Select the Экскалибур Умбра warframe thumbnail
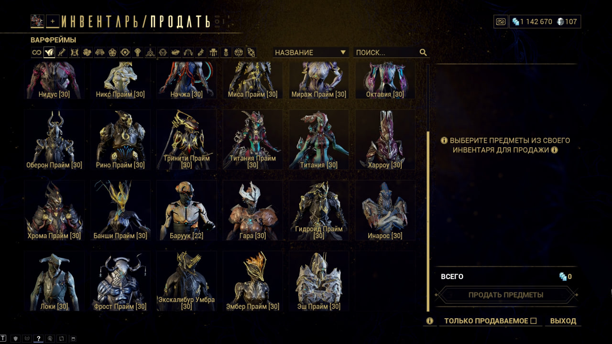 [x=186, y=281]
